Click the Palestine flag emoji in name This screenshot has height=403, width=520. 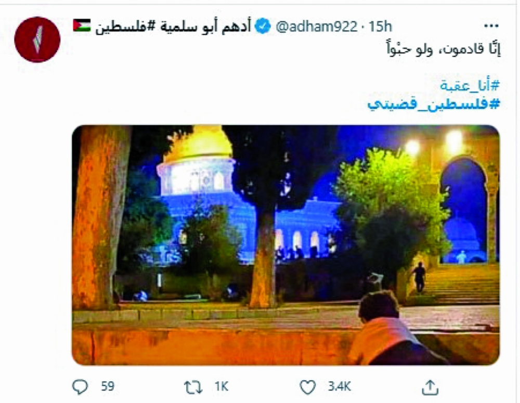click(82, 25)
